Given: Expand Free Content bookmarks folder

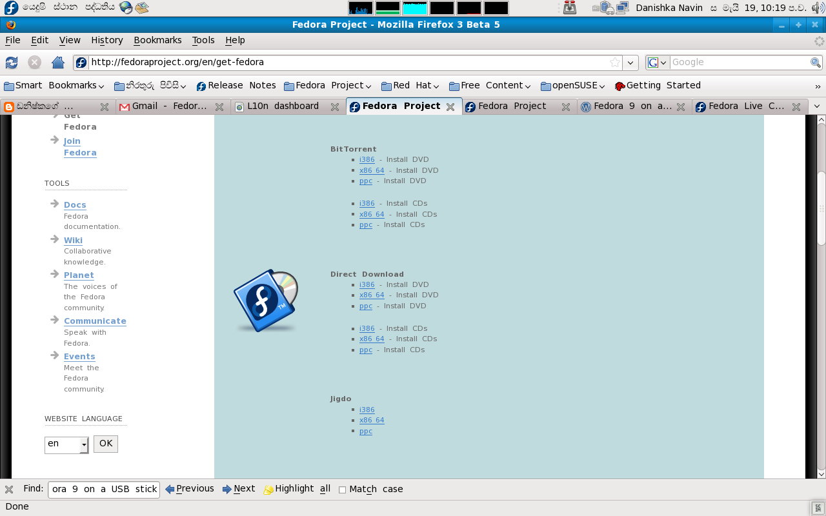Looking at the screenshot, I should pos(490,86).
